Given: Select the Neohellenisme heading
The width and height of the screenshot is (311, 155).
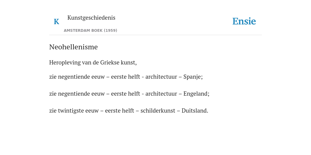Looking at the screenshot, I should (73, 47).
